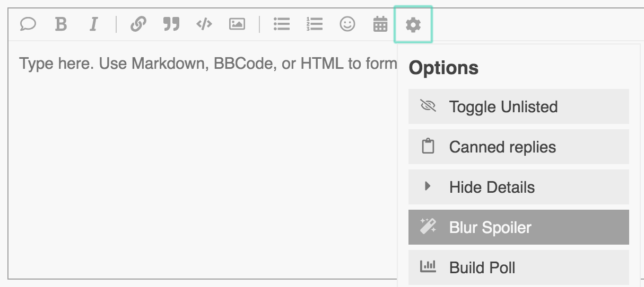
Task: Close the gear Options menu
Action: 413,24
